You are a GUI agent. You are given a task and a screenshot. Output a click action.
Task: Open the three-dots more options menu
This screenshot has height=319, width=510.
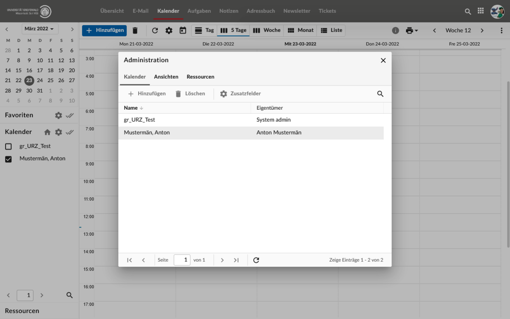click(x=501, y=31)
